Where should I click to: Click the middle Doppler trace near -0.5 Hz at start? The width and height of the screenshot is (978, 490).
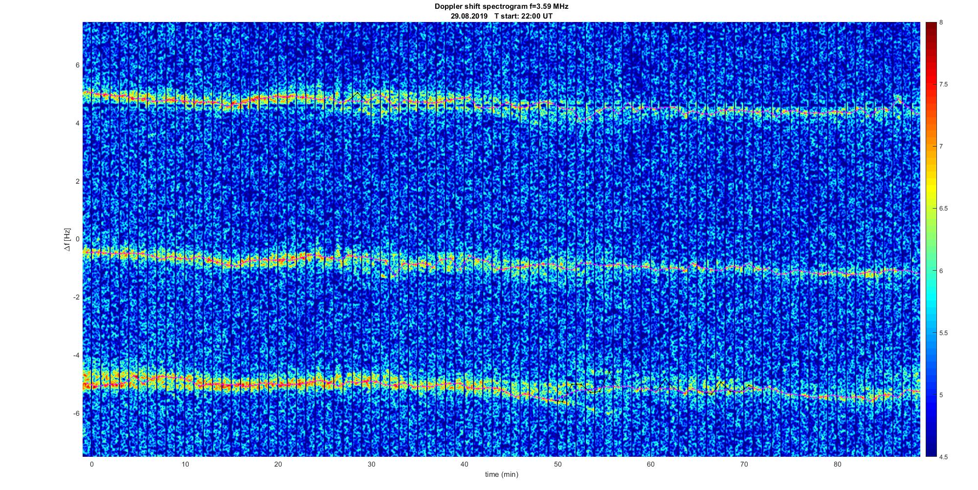click(93, 252)
